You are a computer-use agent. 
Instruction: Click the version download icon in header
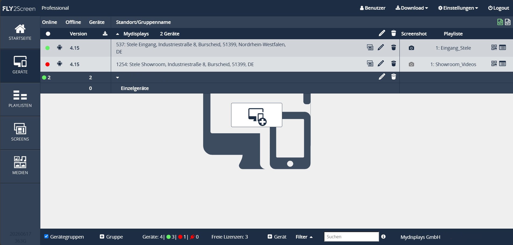[105, 33]
